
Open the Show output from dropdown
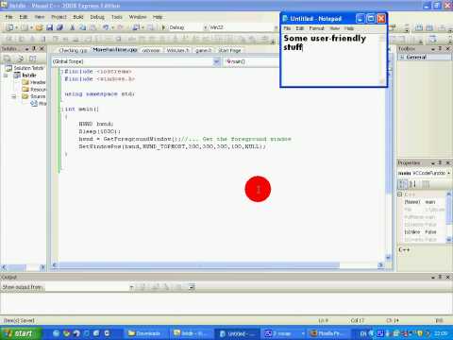point(131,287)
